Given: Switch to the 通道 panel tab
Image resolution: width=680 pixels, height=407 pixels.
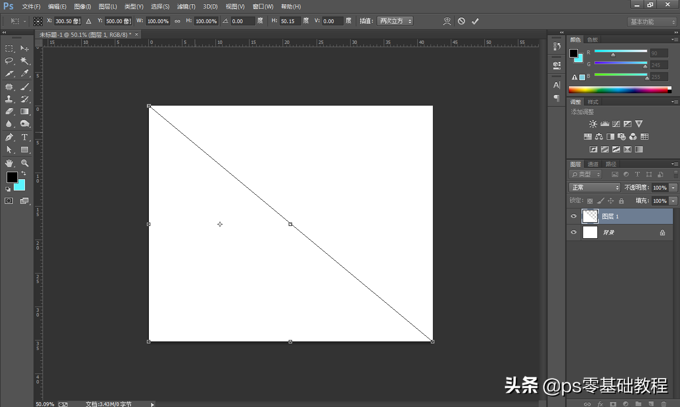Looking at the screenshot, I should click(593, 164).
